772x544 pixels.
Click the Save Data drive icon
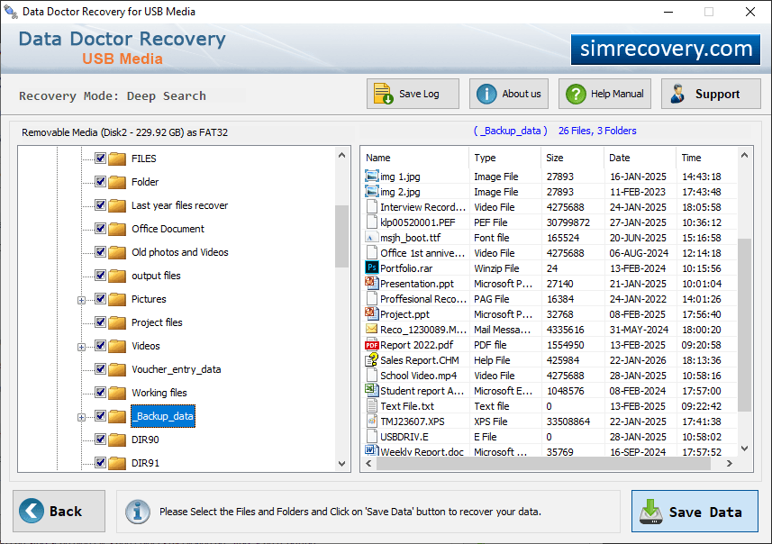pos(651,512)
